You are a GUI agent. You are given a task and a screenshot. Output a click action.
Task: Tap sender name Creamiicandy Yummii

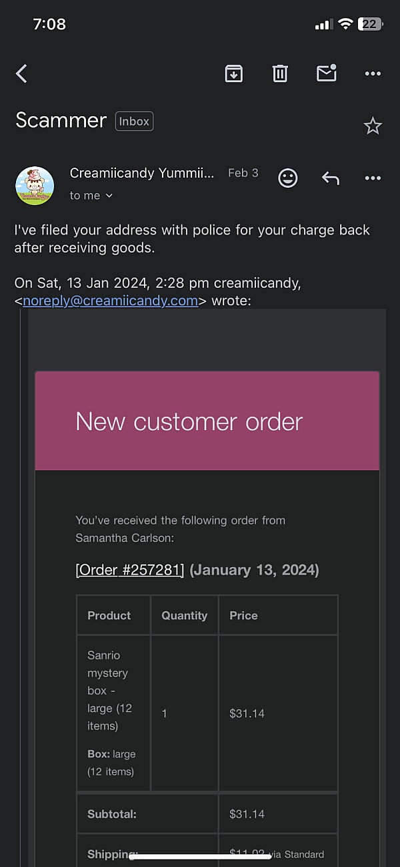[142, 173]
